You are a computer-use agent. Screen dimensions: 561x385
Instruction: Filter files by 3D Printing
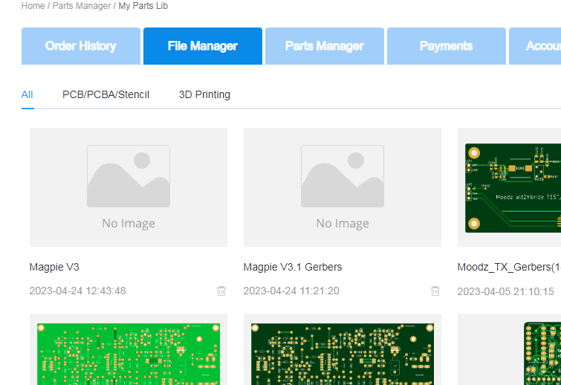(204, 95)
